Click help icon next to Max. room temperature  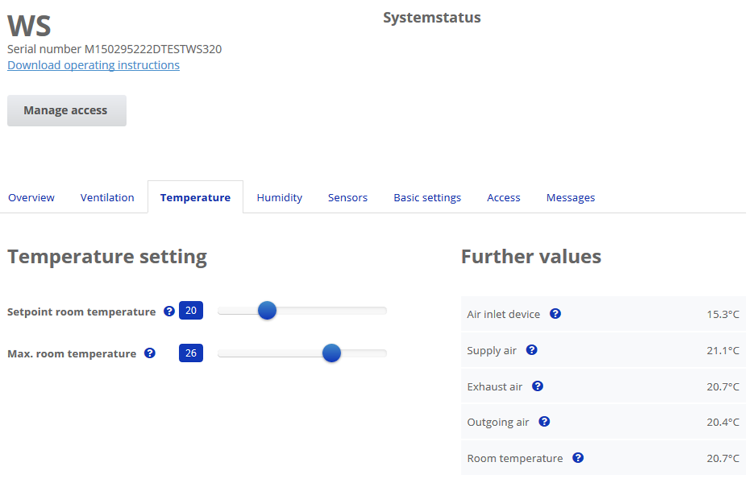[x=150, y=353]
